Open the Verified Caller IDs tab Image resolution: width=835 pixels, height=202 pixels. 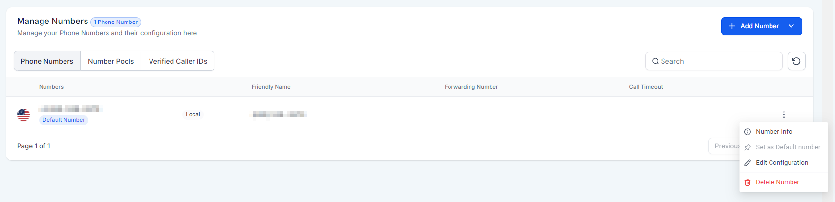pos(178,61)
